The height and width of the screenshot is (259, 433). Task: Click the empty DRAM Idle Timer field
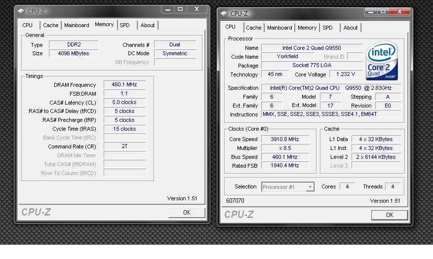pos(124,155)
